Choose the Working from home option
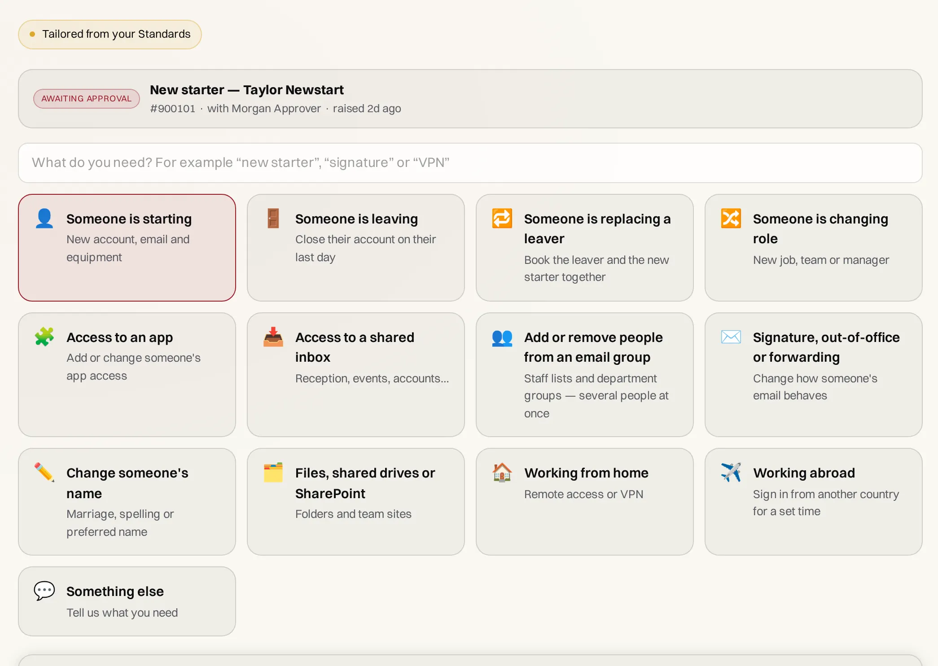The image size is (938, 666). tap(585, 502)
